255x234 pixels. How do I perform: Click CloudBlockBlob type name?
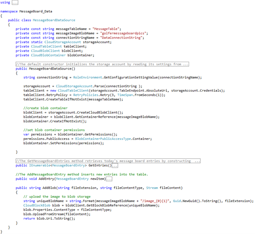pyautogui.click(x=37, y=205)
